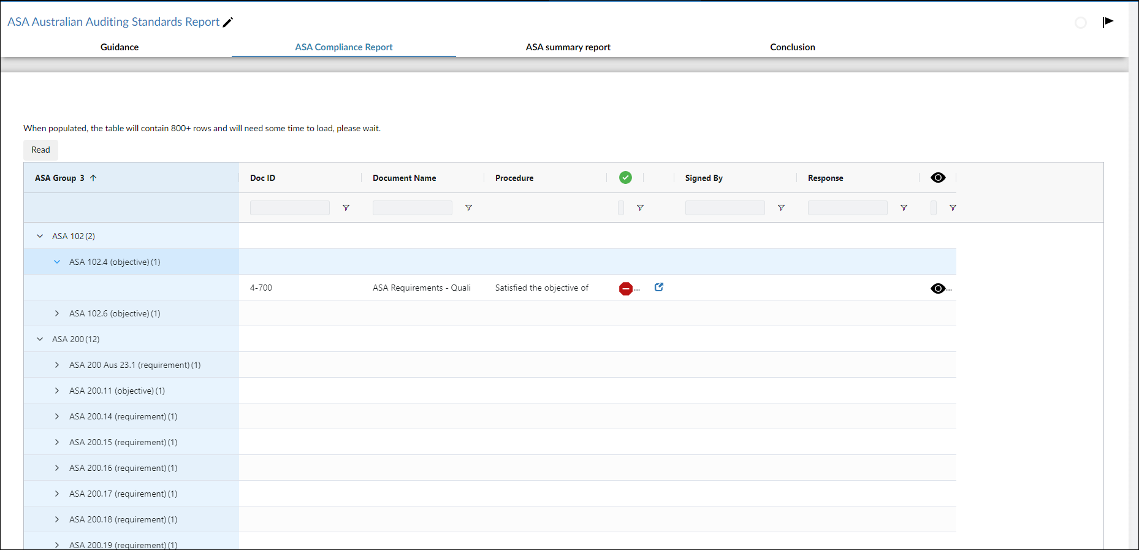1139x550 pixels.
Task: Expand the ASA 102.6 (objective) subgroup
Action: [x=57, y=313]
